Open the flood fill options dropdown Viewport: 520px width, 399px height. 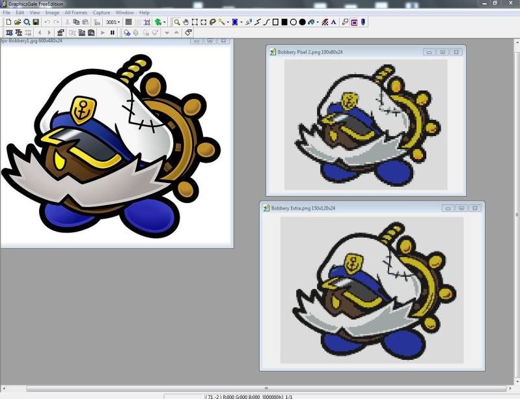pyautogui.click(x=318, y=22)
